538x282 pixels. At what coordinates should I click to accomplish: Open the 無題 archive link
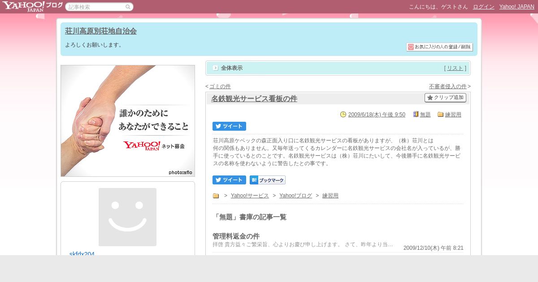[x=425, y=115]
